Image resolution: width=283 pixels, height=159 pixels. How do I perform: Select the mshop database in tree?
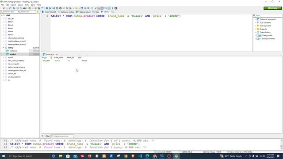coord(11,48)
